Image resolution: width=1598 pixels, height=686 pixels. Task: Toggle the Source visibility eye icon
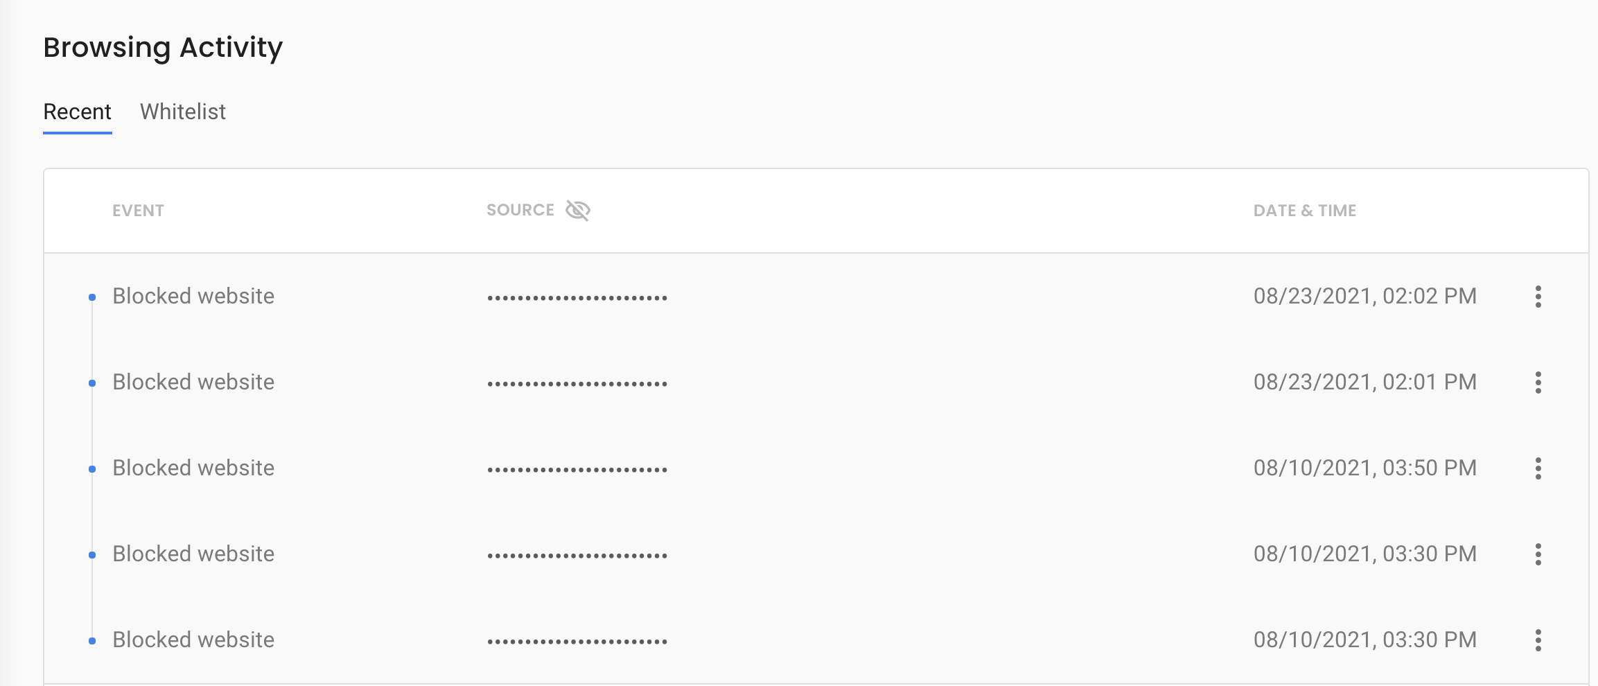(x=577, y=210)
